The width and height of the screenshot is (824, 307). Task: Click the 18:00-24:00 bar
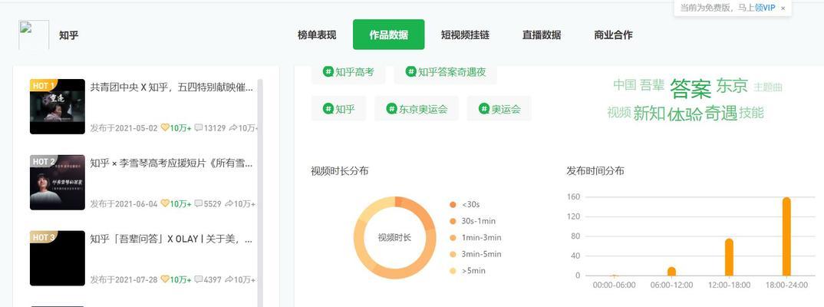pos(786,236)
